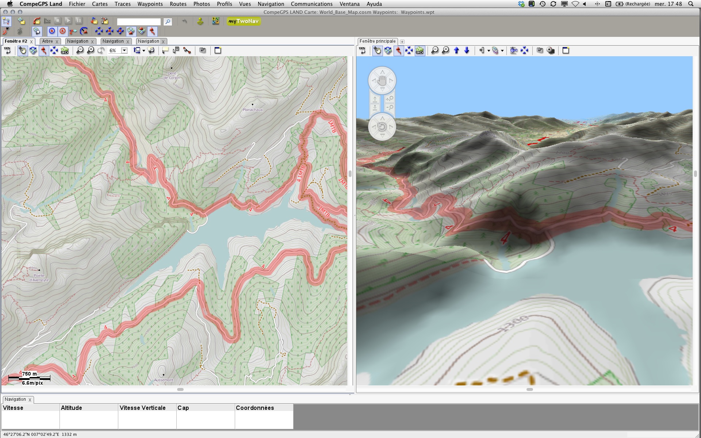Screen dimensions: 701x438
Task: Click the 3D view icon in Fenêtre #2
Action: (x=65, y=50)
